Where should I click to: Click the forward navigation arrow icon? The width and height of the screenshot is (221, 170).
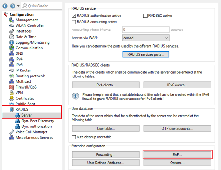pyautogui.click(x=12, y=6)
